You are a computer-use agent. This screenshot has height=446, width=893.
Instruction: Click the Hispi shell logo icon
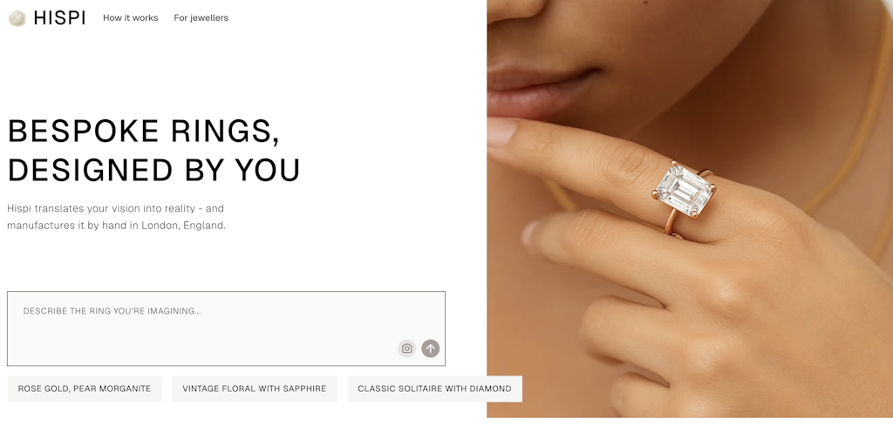pyautogui.click(x=17, y=18)
